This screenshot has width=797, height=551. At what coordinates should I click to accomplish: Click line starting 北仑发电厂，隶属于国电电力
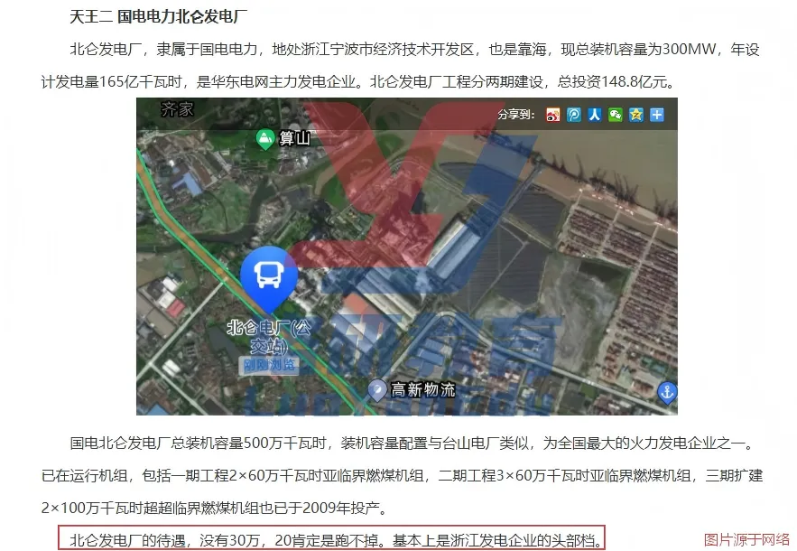tap(415, 50)
